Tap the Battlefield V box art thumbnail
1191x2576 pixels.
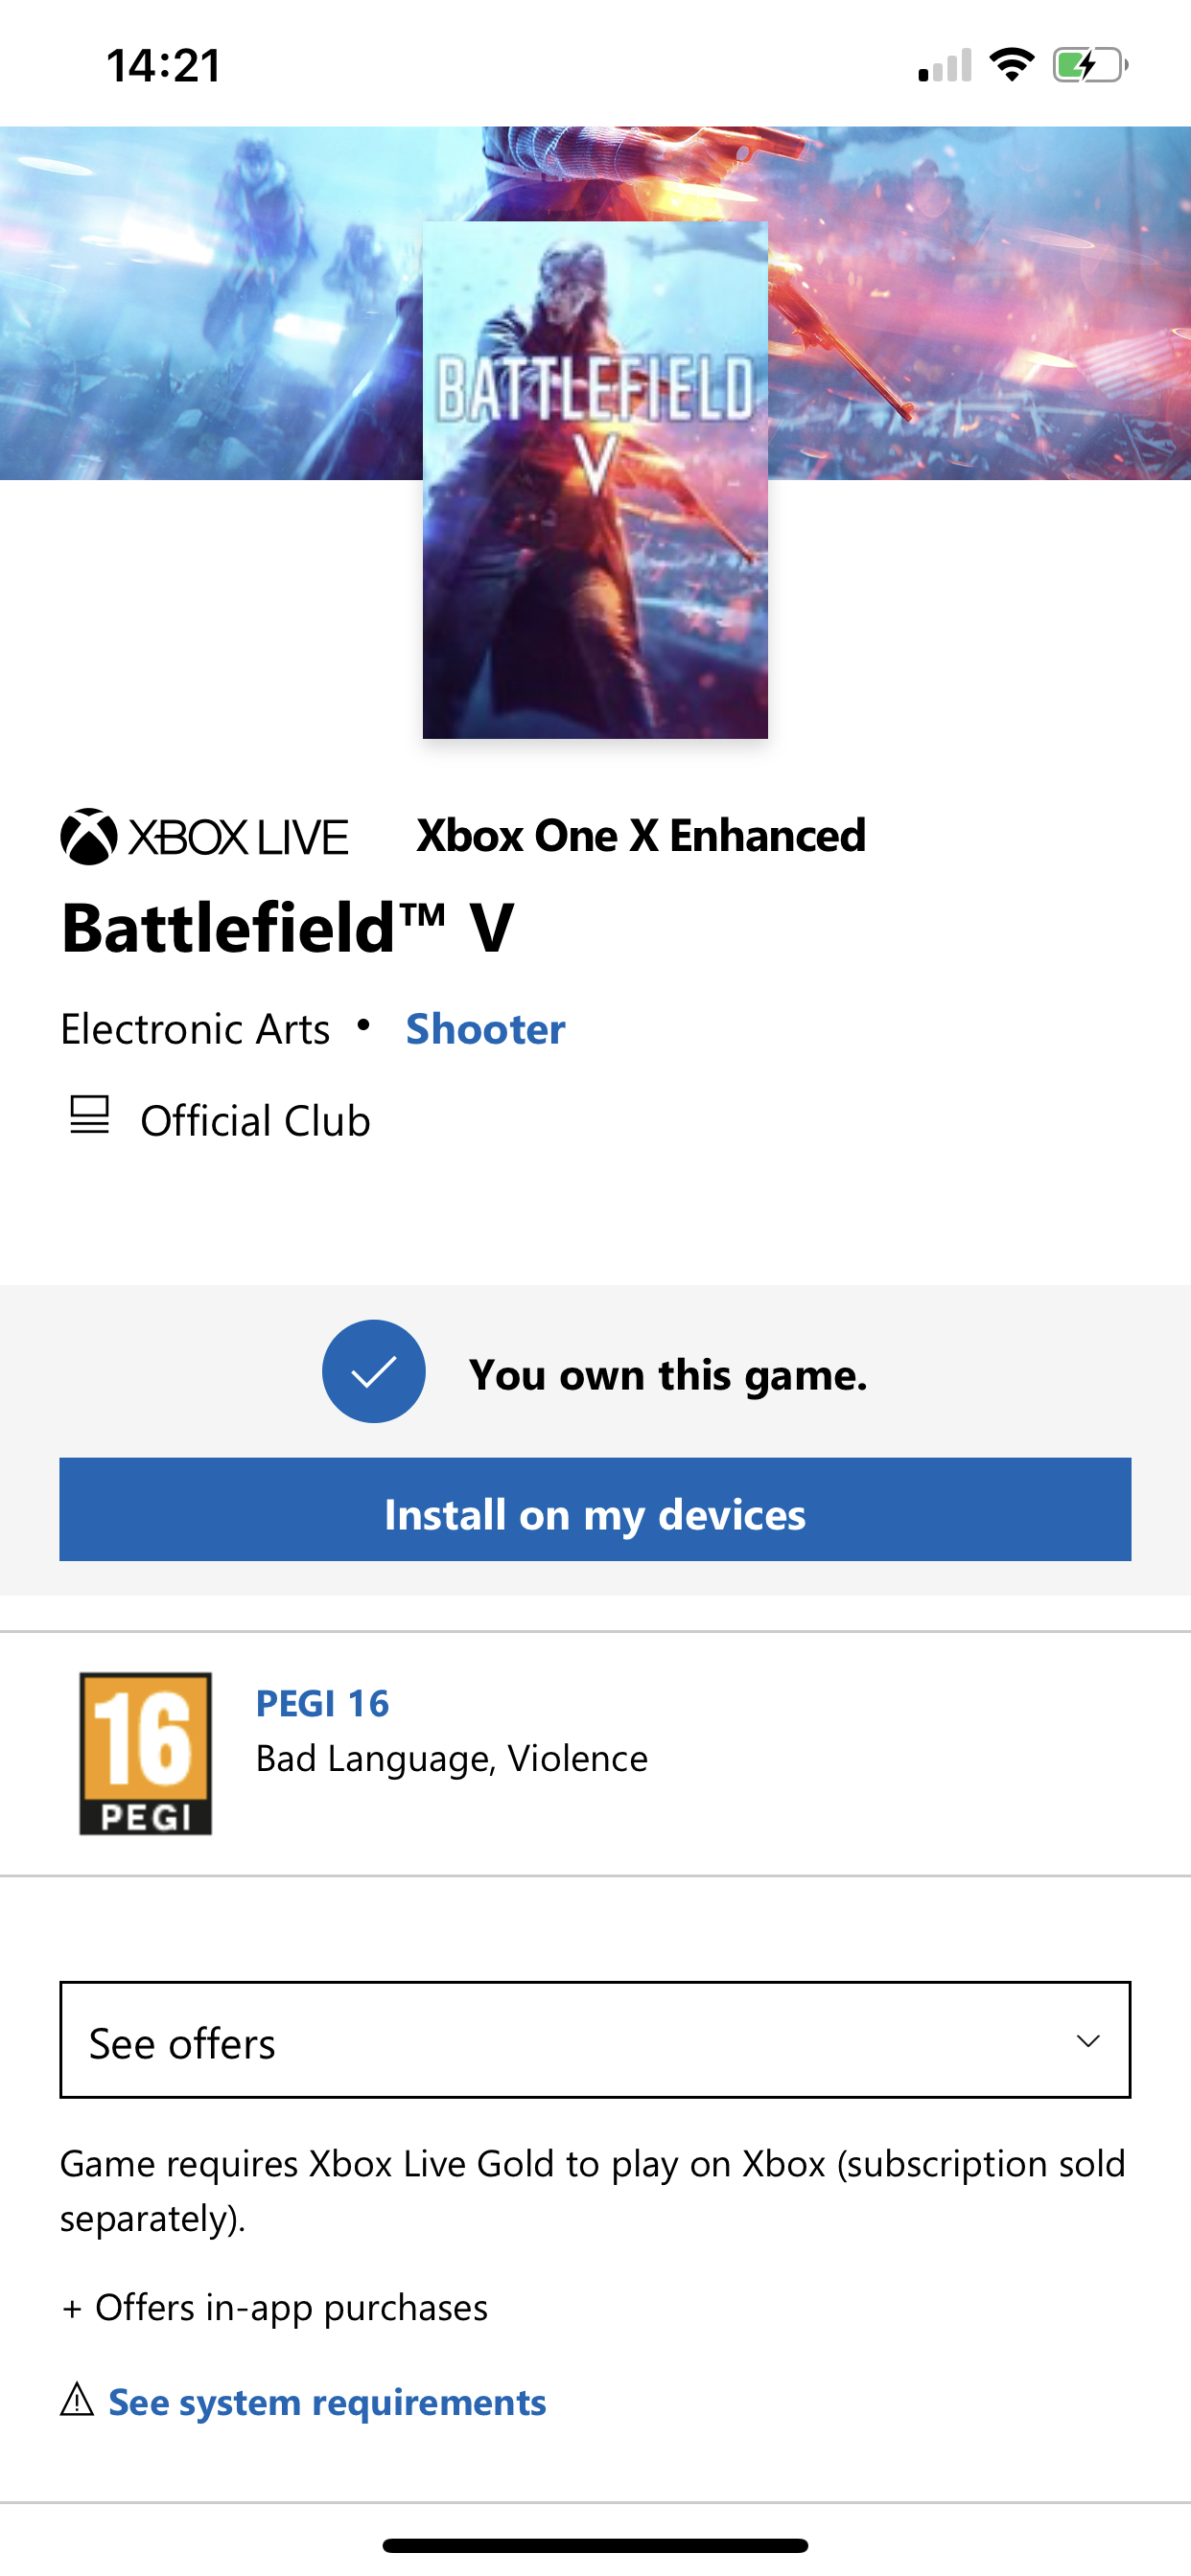(x=595, y=480)
